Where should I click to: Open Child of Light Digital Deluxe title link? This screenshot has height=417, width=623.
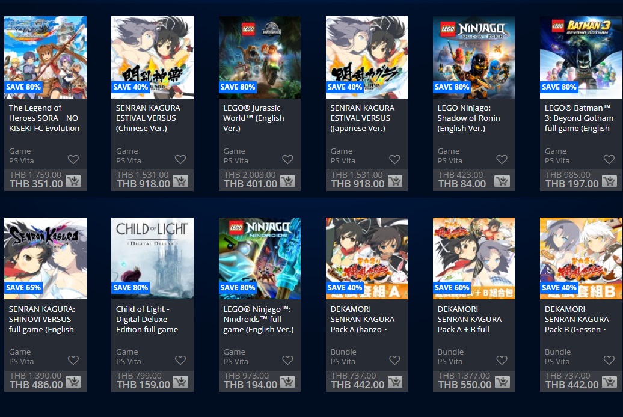[147, 319]
